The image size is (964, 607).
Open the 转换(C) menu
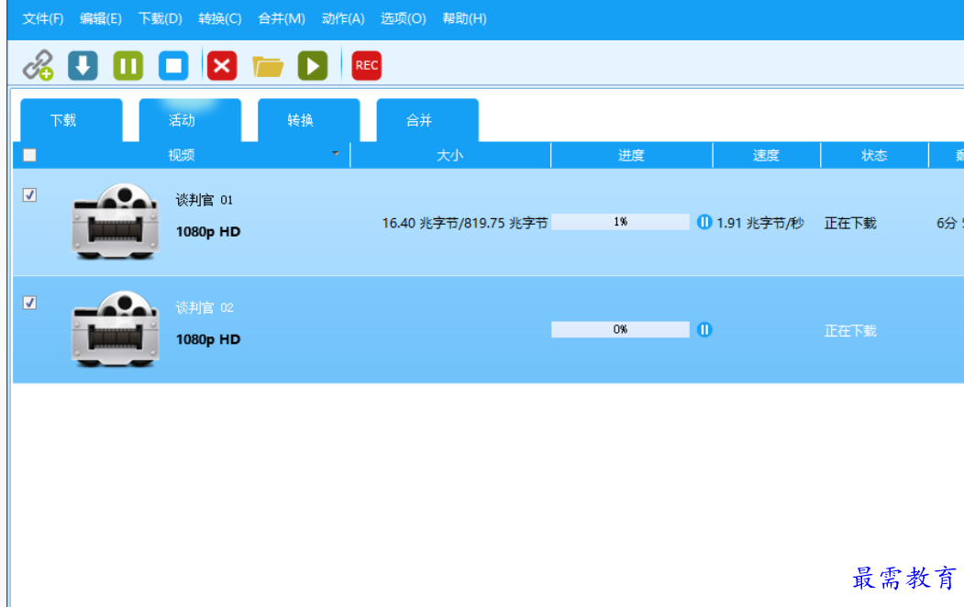(x=219, y=18)
